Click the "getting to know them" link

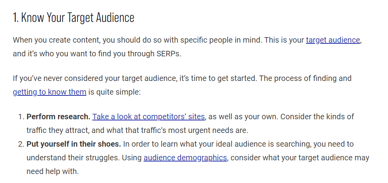click(x=49, y=92)
